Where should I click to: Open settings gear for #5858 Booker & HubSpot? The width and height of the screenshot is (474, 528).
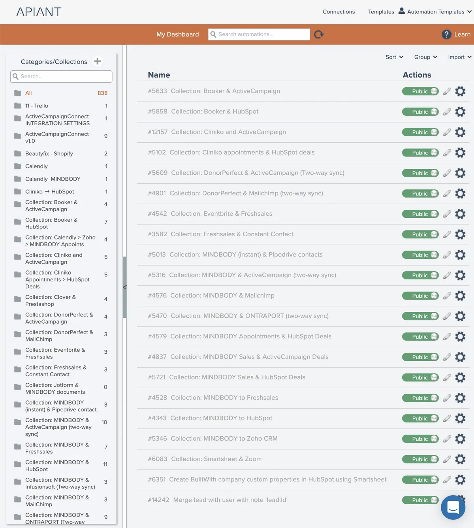460,112
